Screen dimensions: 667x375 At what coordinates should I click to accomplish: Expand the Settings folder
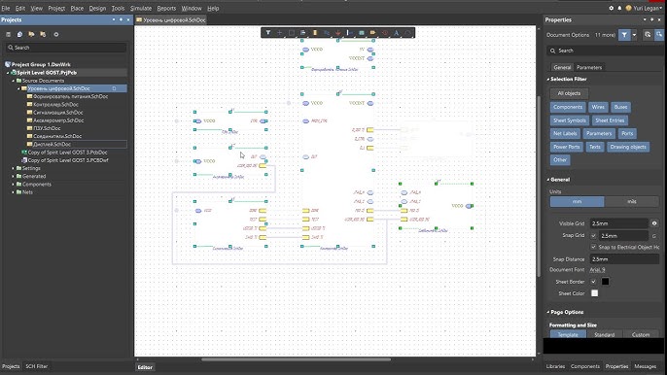(x=14, y=168)
